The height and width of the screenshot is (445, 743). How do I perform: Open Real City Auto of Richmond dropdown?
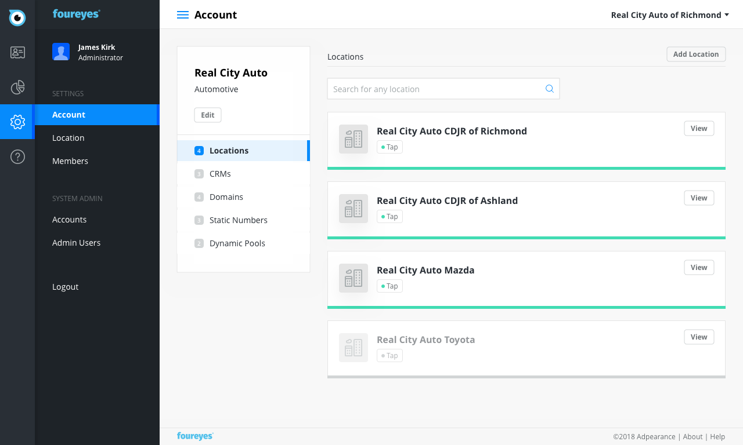click(x=670, y=15)
